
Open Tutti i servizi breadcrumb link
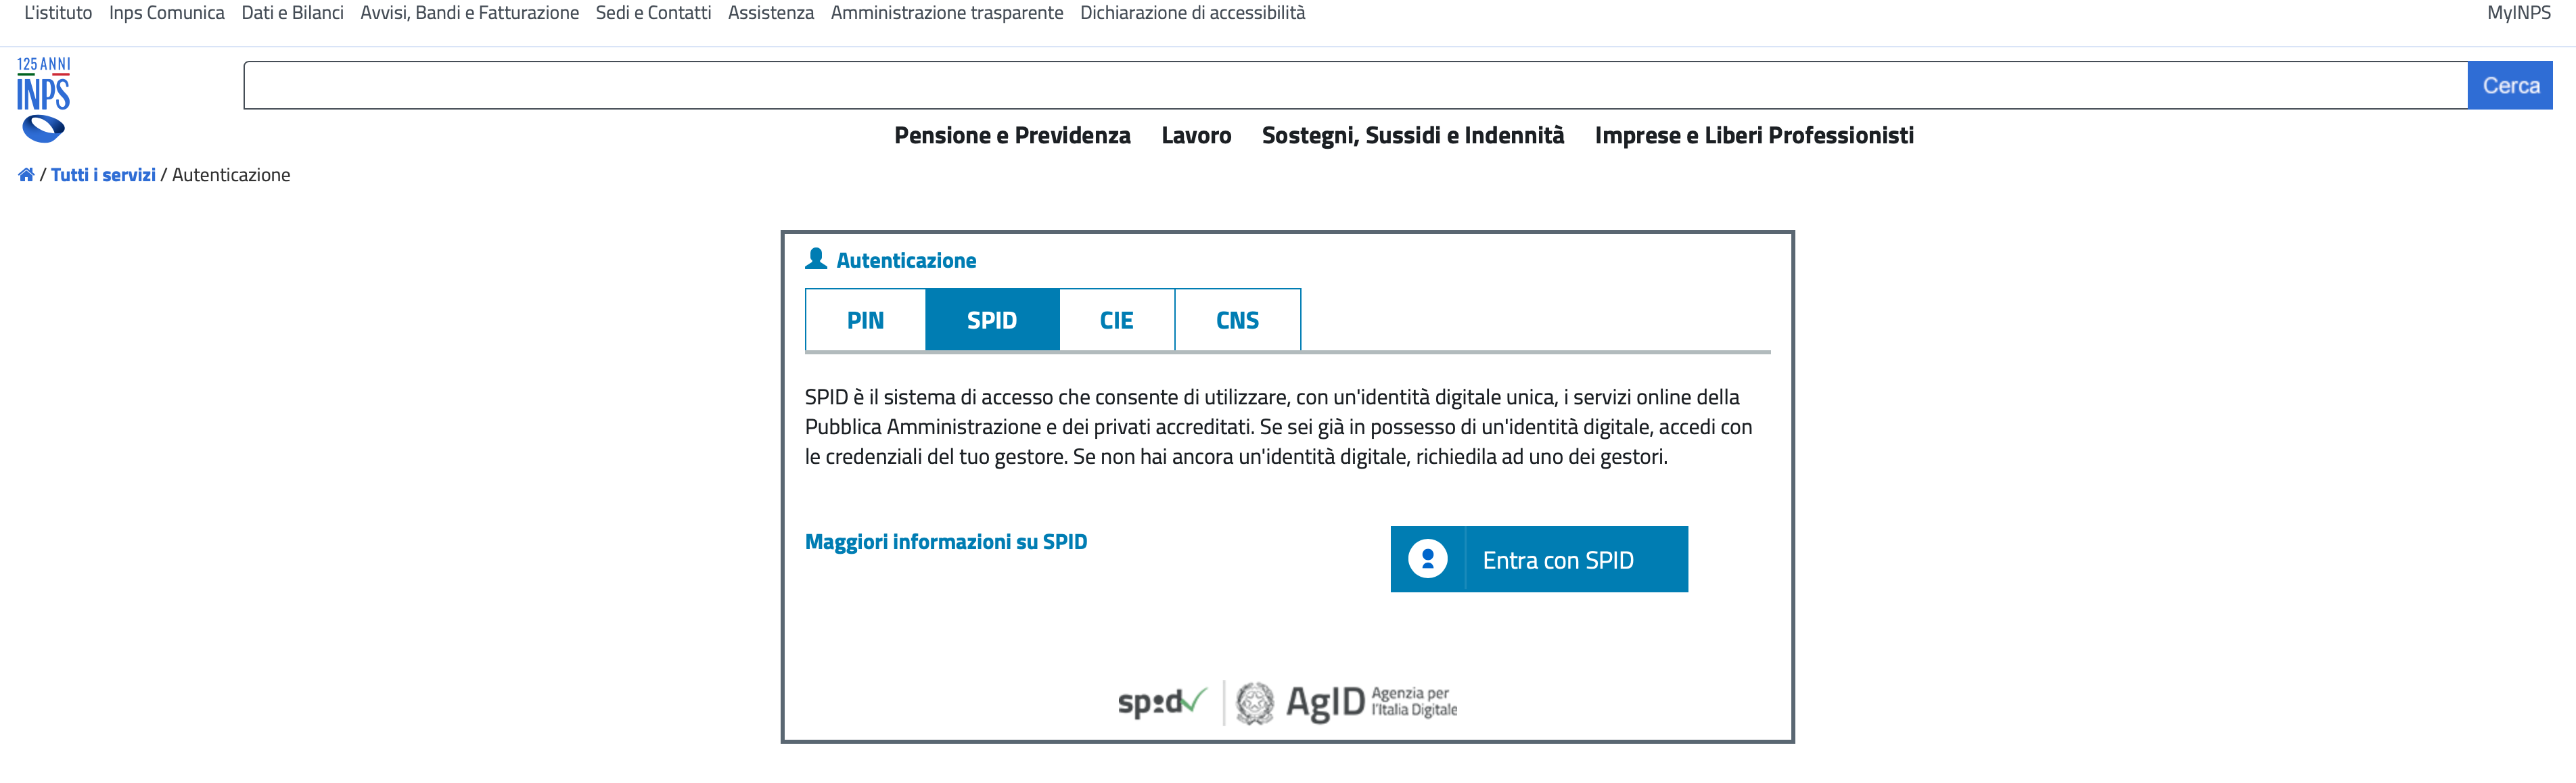(x=103, y=175)
